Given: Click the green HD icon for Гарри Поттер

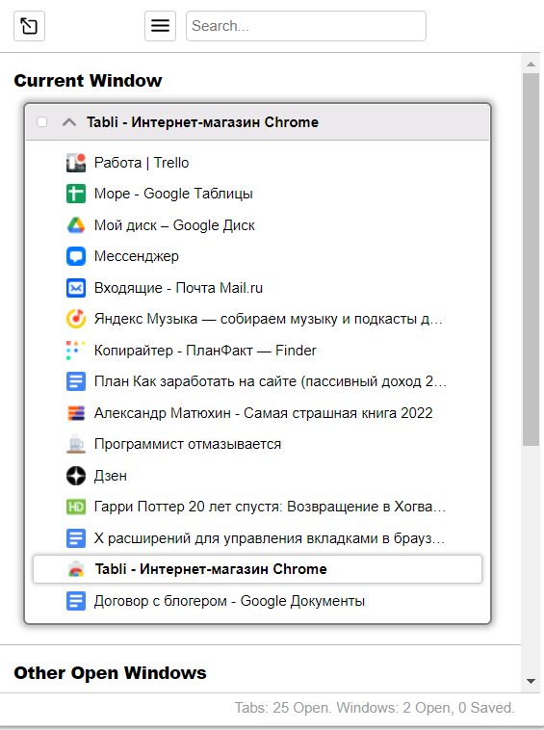Looking at the screenshot, I should (x=76, y=507).
